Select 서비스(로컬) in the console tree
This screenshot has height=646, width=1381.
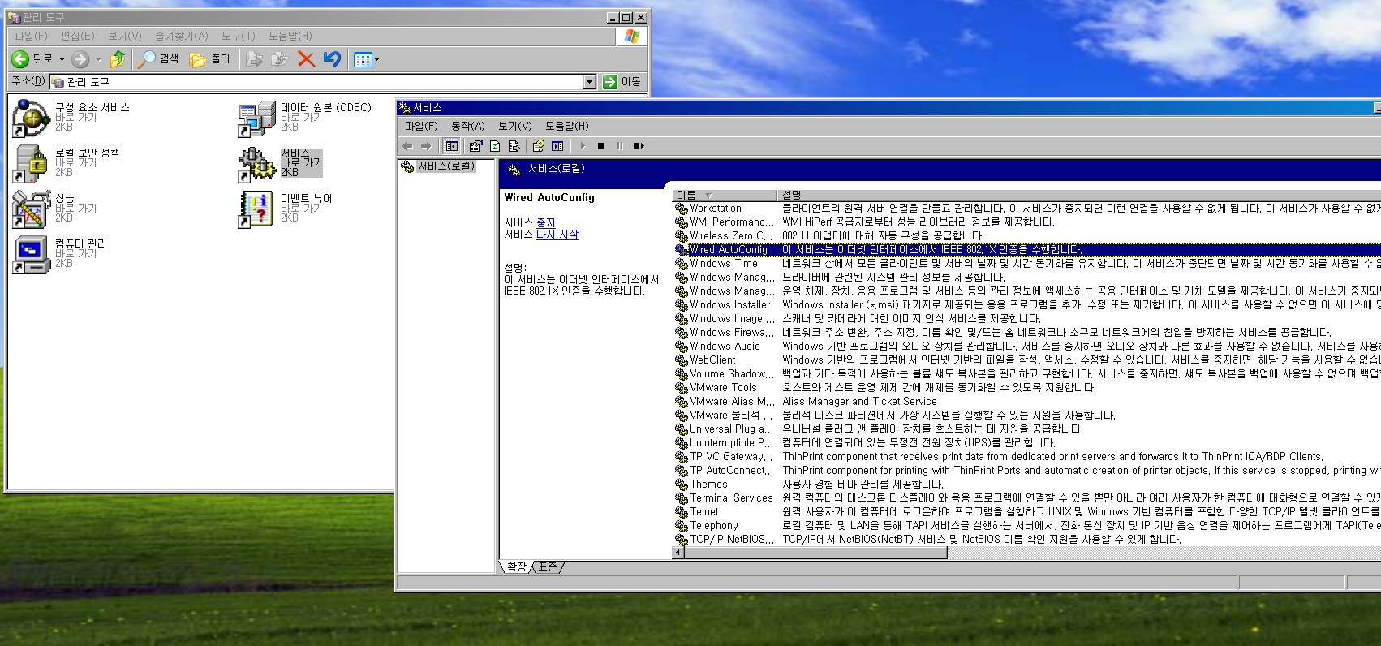pyautogui.click(x=438, y=166)
